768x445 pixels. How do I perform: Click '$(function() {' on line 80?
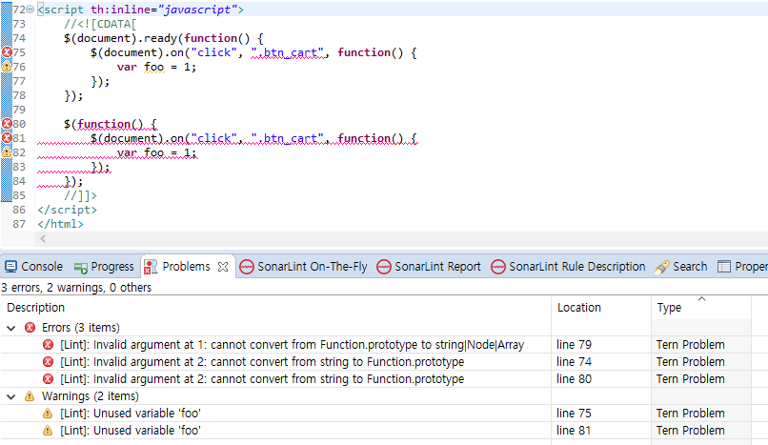(111, 124)
